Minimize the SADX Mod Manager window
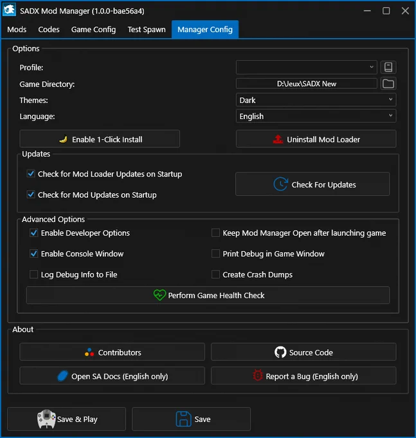The width and height of the screenshot is (416, 438). [367, 11]
